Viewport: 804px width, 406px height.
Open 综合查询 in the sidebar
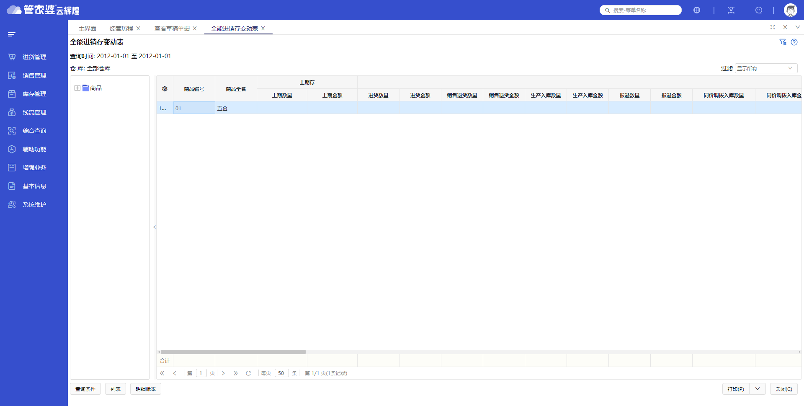tap(34, 131)
